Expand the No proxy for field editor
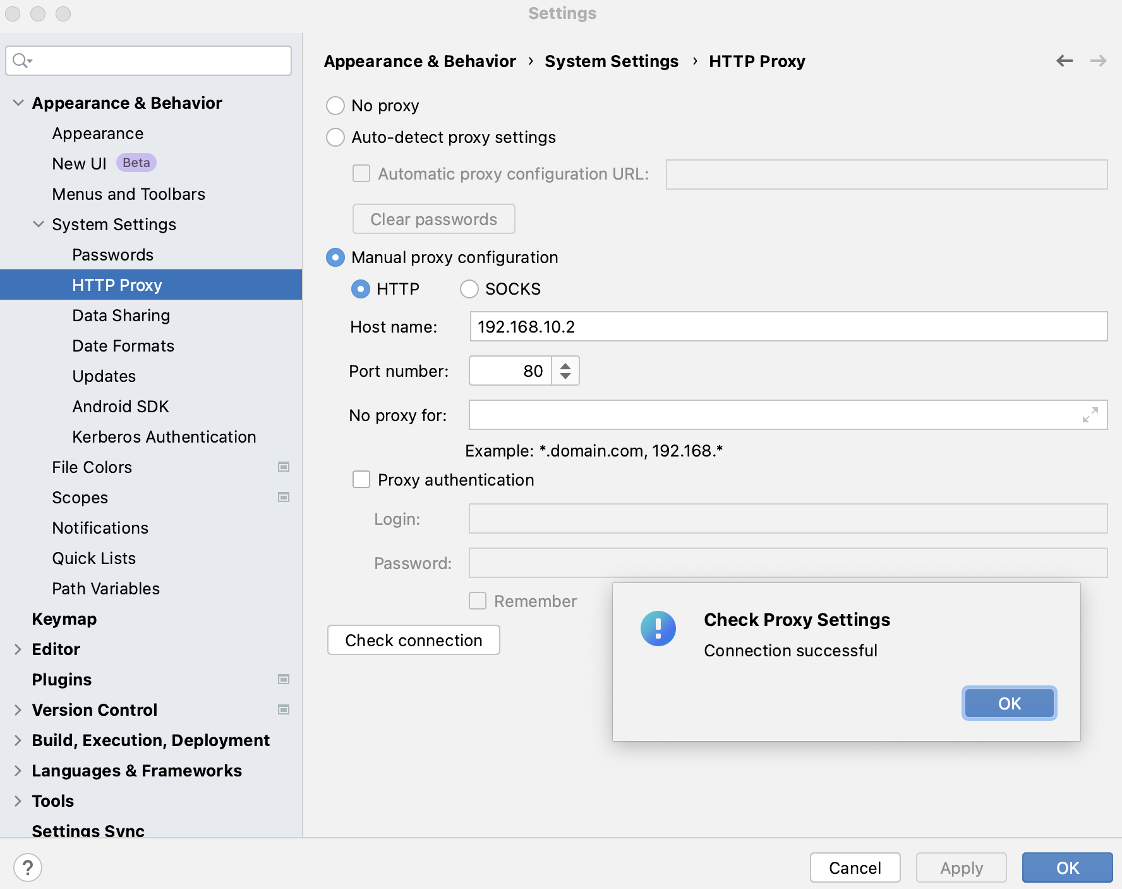1122x889 pixels. click(1089, 416)
